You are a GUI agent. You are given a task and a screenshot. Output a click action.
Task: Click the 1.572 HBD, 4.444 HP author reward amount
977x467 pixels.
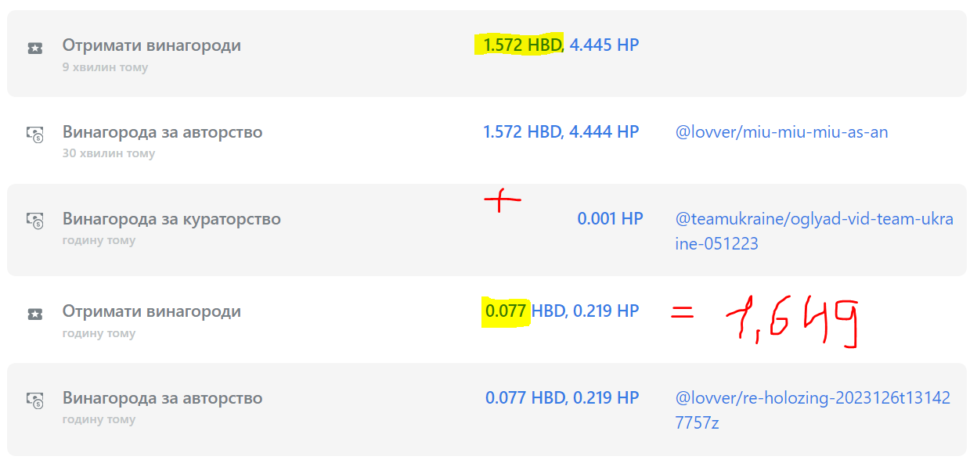click(x=561, y=132)
